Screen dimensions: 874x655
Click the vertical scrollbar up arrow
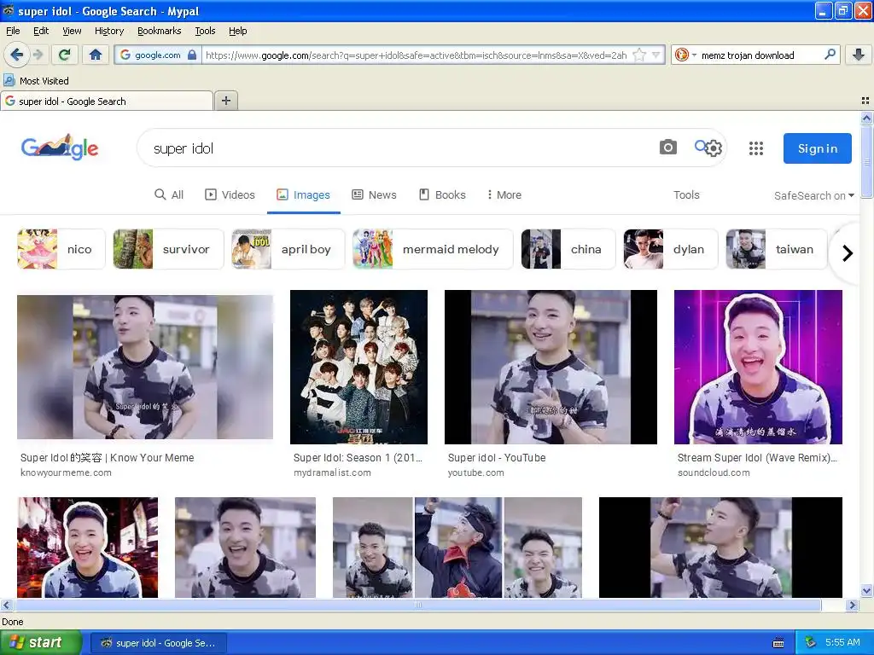(x=866, y=118)
